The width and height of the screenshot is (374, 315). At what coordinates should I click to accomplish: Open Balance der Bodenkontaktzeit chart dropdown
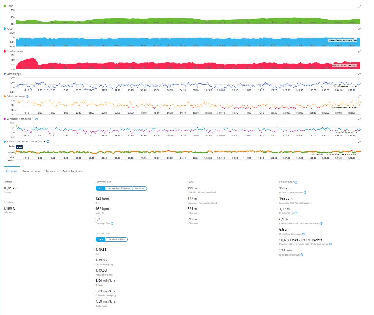pos(44,141)
